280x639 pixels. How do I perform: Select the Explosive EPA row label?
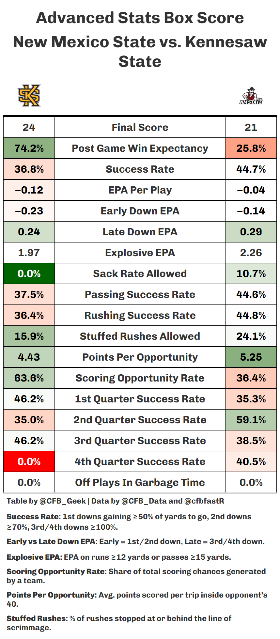click(x=140, y=253)
